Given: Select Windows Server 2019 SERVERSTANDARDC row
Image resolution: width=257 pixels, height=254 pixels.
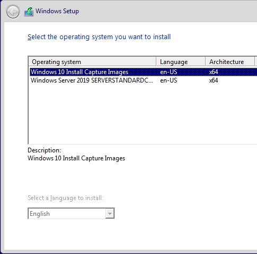Looking at the screenshot, I should click(143, 80).
